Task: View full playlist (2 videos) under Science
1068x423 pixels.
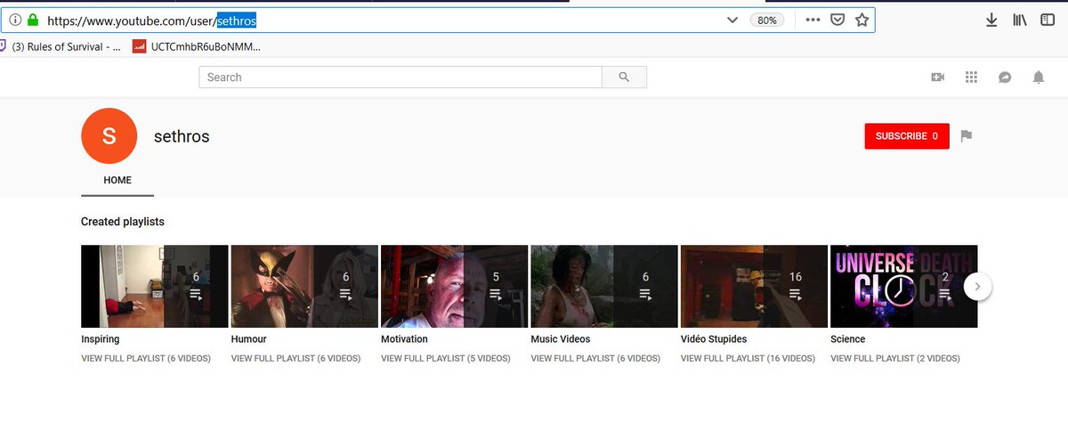Action: click(x=895, y=359)
